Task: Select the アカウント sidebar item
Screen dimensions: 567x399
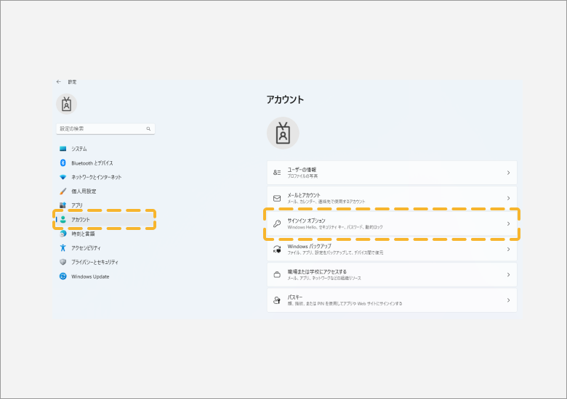Action: click(x=105, y=219)
